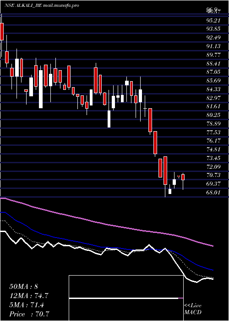The height and width of the screenshot is (321, 229).
Task: Click the MACD indicator box
Action: point(126,298)
